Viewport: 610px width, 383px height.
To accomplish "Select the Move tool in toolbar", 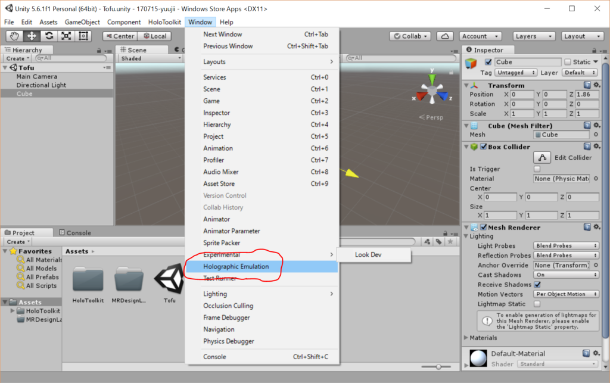I will coord(32,36).
